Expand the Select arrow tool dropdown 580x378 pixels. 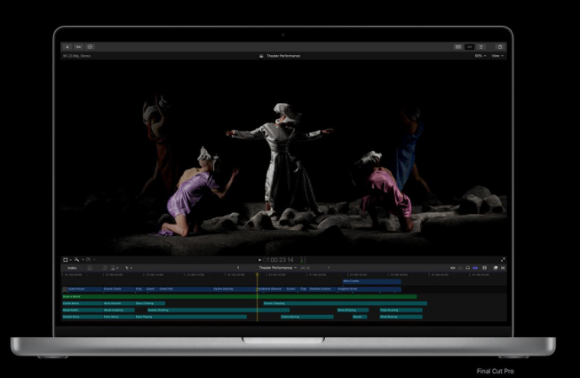pyautogui.click(x=130, y=267)
